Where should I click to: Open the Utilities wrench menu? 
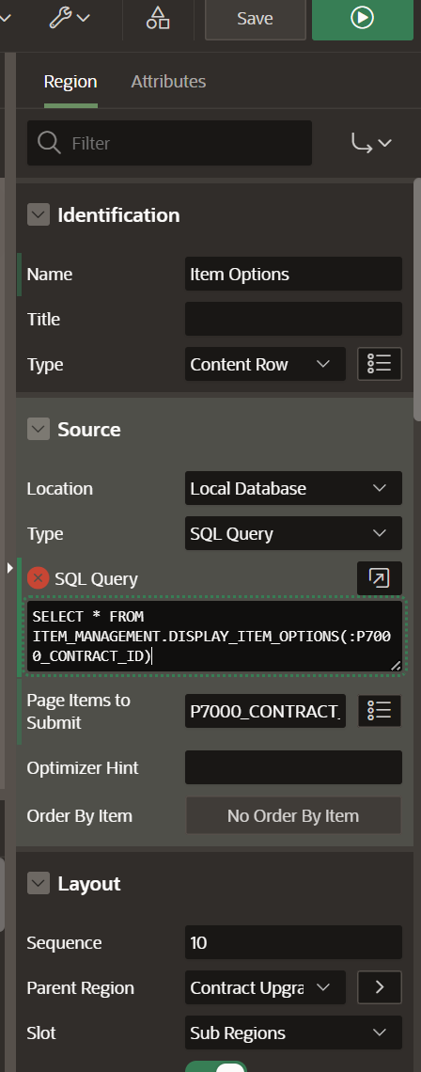point(70,18)
